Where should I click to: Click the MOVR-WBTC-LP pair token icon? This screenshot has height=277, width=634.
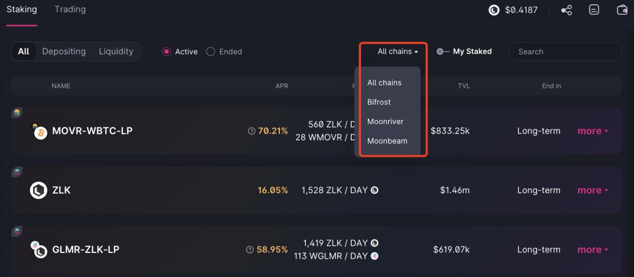[x=39, y=132]
